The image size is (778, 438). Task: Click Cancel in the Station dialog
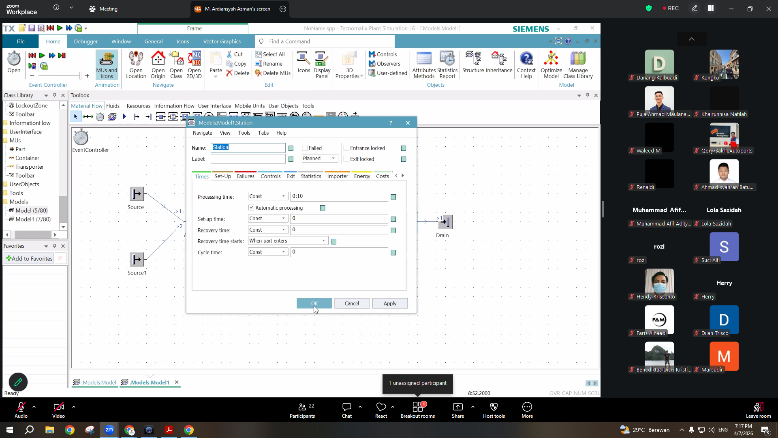352,303
